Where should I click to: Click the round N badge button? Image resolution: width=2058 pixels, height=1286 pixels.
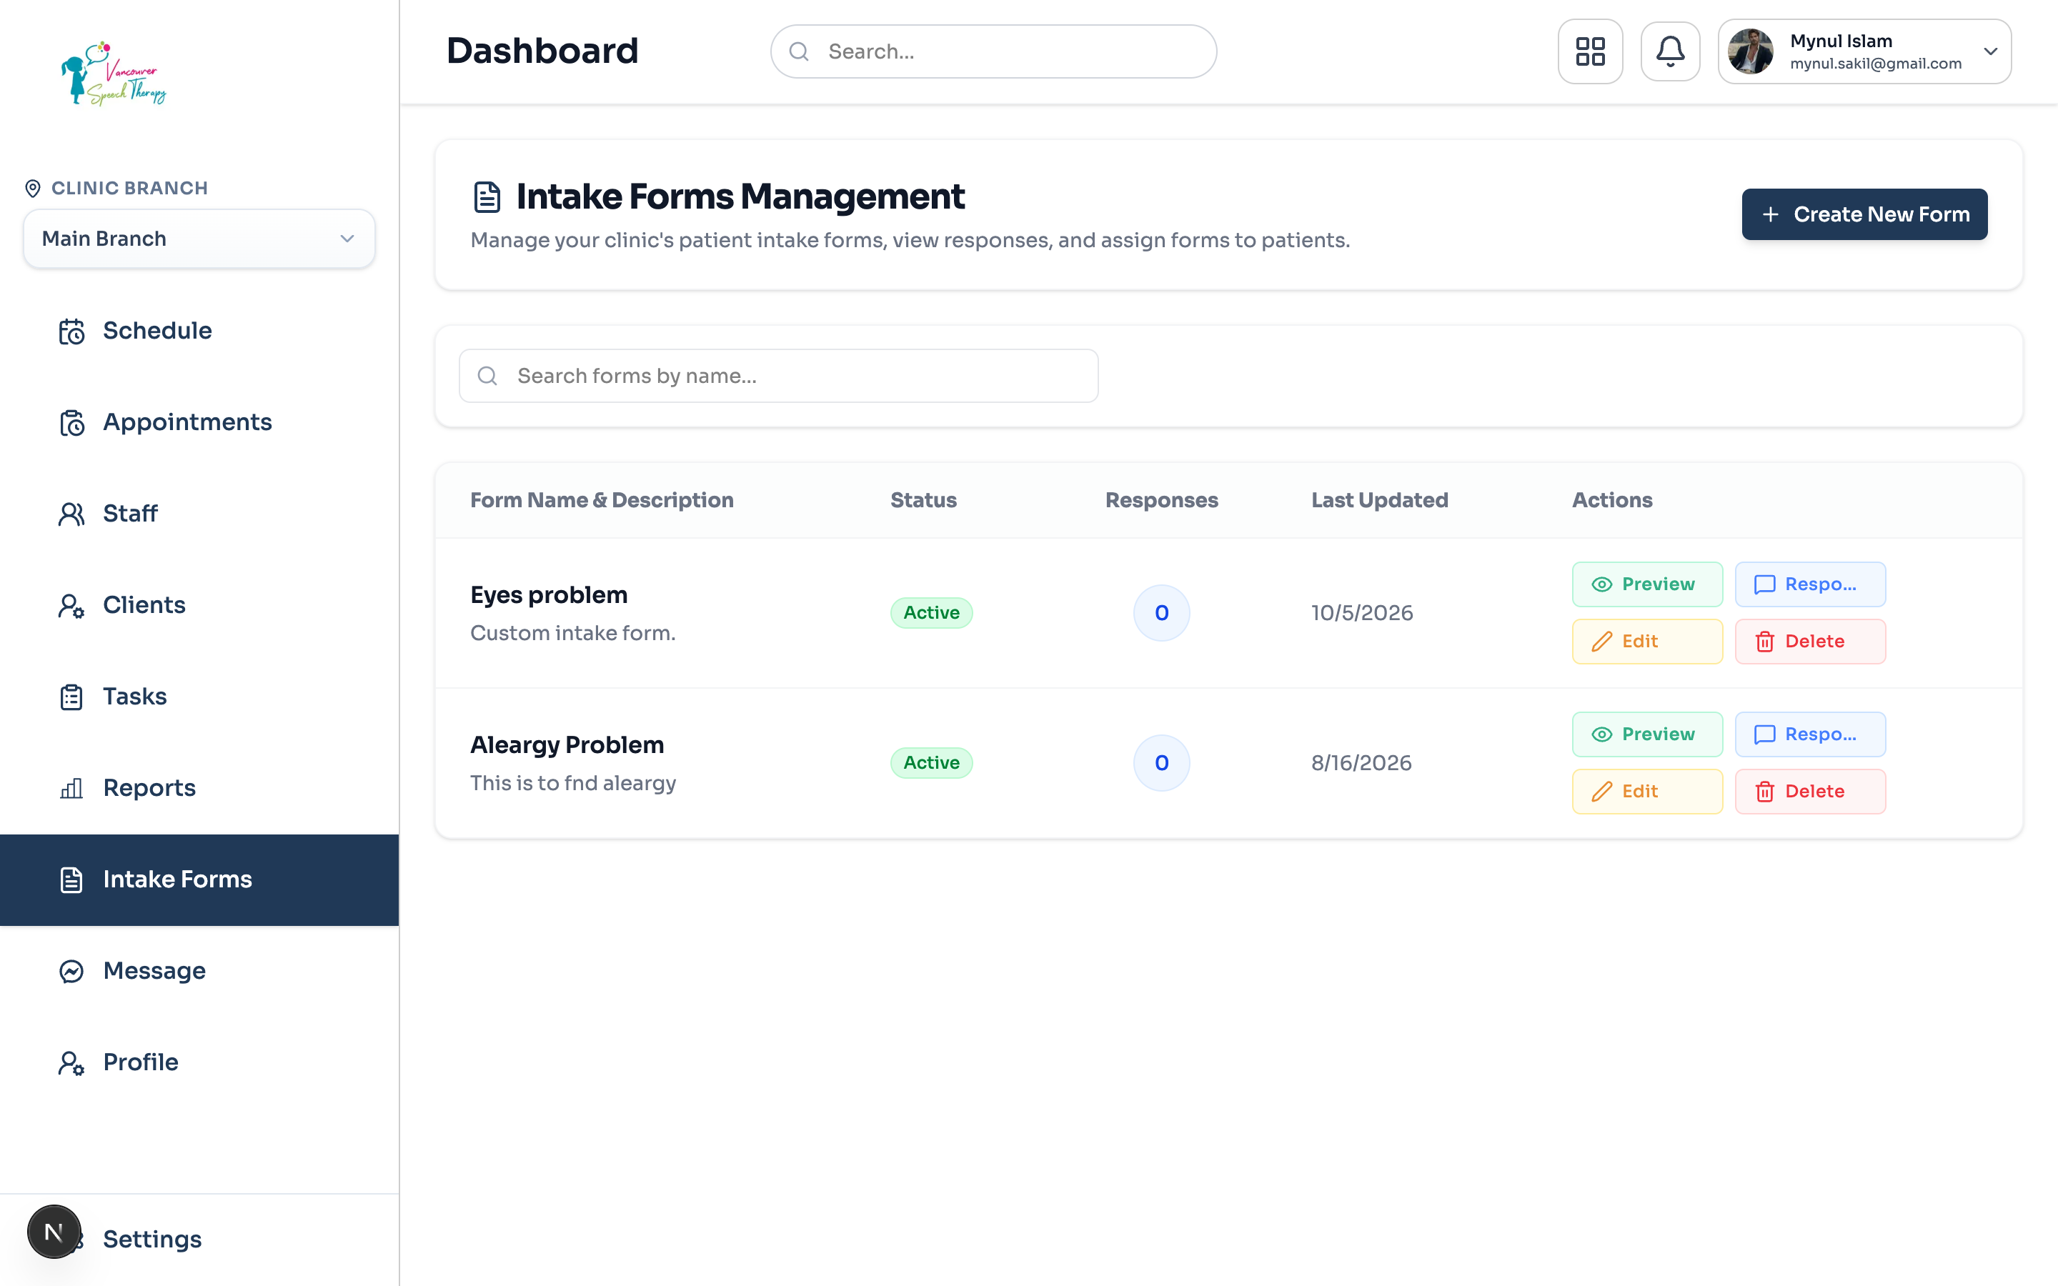pos(54,1232)
